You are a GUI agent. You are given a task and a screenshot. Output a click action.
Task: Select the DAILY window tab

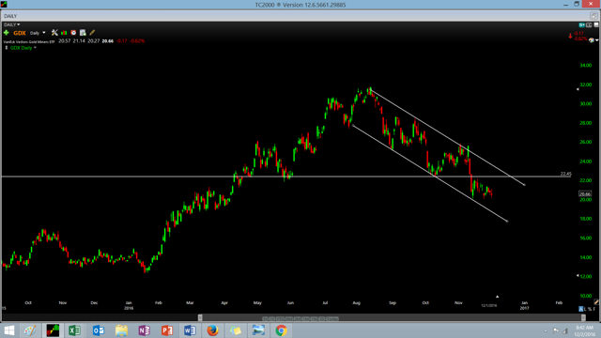tap(10, 16)
